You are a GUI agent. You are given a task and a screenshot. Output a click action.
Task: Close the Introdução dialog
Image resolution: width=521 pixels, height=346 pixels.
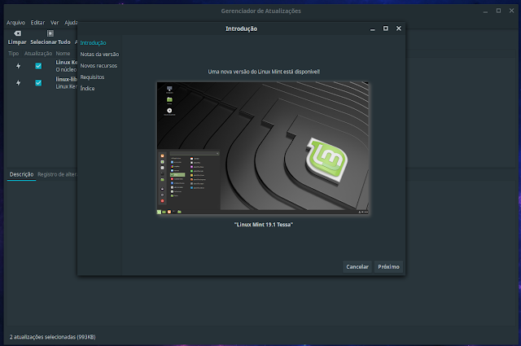coord(399,28)
